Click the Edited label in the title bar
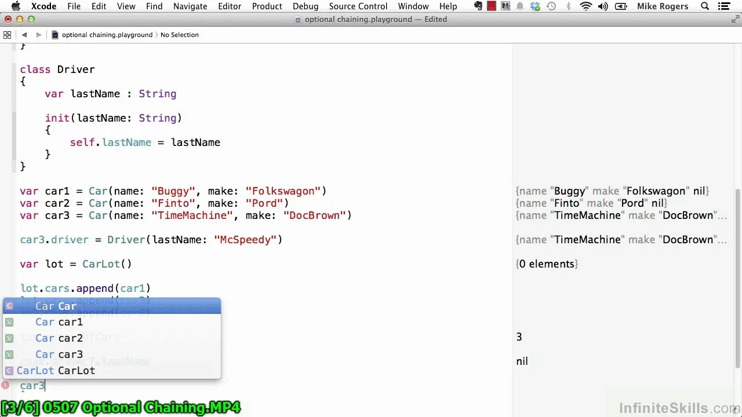This screenshot has width=742, height=417. point(435,19)
